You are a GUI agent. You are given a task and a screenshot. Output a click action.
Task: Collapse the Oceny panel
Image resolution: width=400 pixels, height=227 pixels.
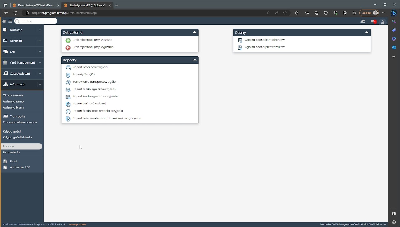click(367, 32)
